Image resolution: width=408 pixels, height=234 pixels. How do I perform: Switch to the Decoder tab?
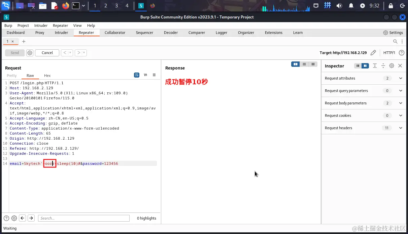coord(171,33)
